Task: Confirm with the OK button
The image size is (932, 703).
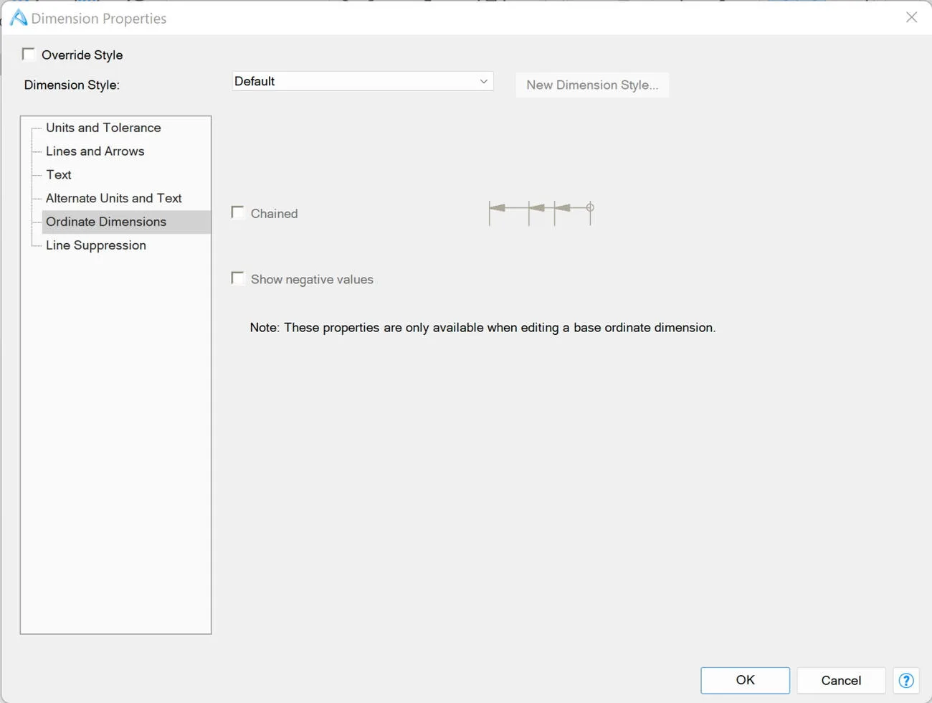Action: [x=746, y=680]
